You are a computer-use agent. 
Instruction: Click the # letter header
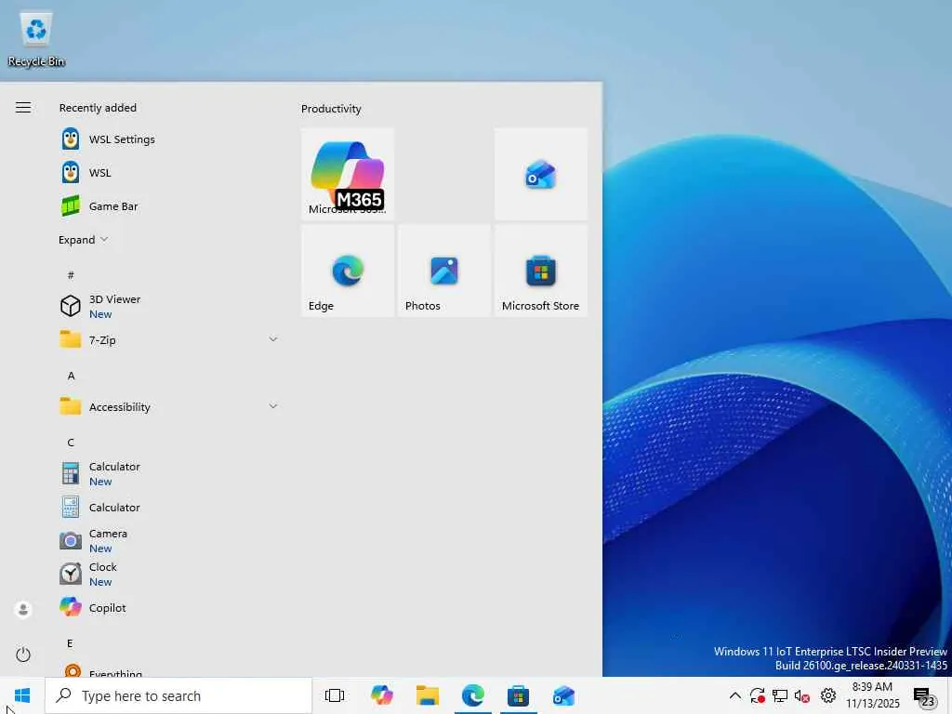click(71, 275)
